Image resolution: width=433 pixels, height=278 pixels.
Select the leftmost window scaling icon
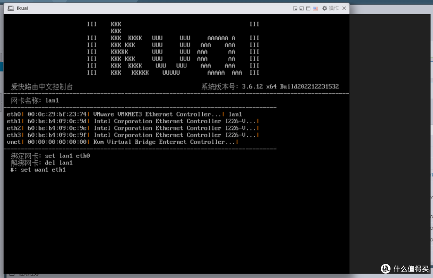(x=295, y=8)
